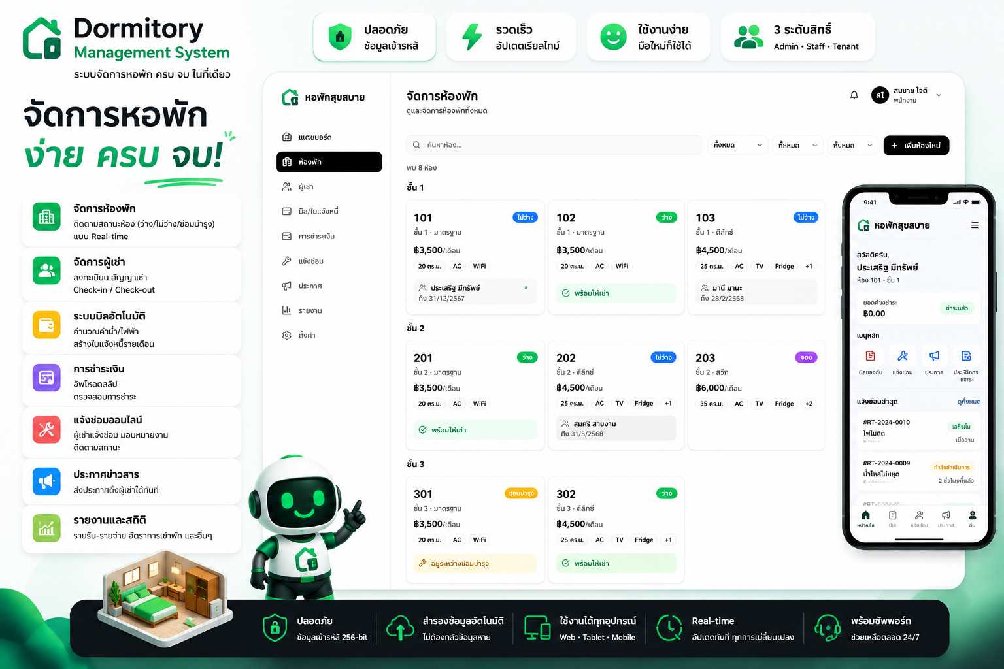1004x669 pixels.
Task: Tap the แจ้งซ่อม wrench shortcut in phone เมนูหลัก
Action: 903,356
